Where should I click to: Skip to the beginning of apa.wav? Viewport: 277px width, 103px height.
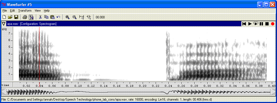pyautogui.click(x=244, y=24)
